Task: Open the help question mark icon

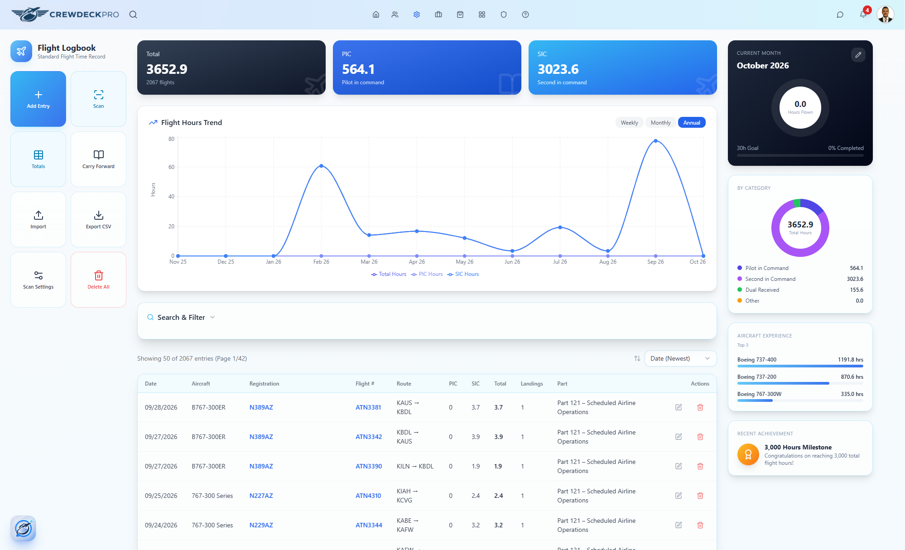Action: [525, 14]
